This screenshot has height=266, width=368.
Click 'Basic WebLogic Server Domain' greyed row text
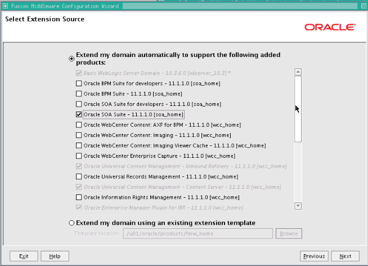click(x=157, y=73)
